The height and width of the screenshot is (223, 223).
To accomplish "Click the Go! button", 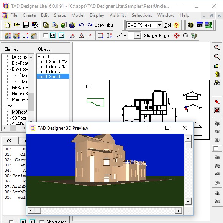I will click(x=167, y=25).
